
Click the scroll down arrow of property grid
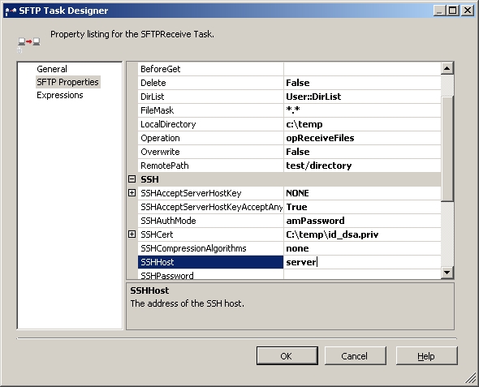click(x=447, y=273)
